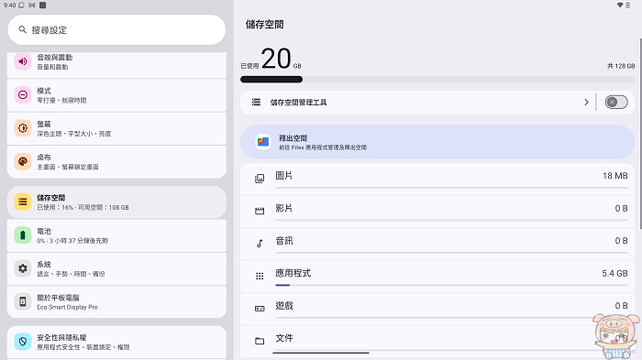Open 安全性與隱私權 settings
Viewport: 642px width, 360px height.
[116, 343]
